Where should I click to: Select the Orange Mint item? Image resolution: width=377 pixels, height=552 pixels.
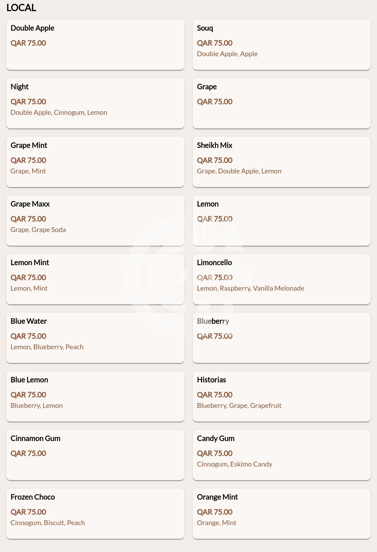click(281, 513)
